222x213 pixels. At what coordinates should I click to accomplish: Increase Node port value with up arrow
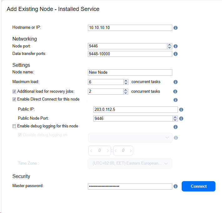[x=169, y=45]
